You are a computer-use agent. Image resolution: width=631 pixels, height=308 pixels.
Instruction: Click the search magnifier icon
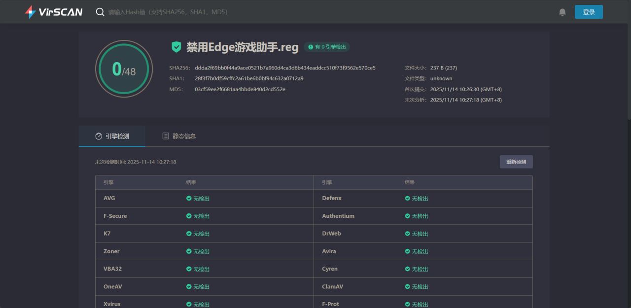pos(100,12)
